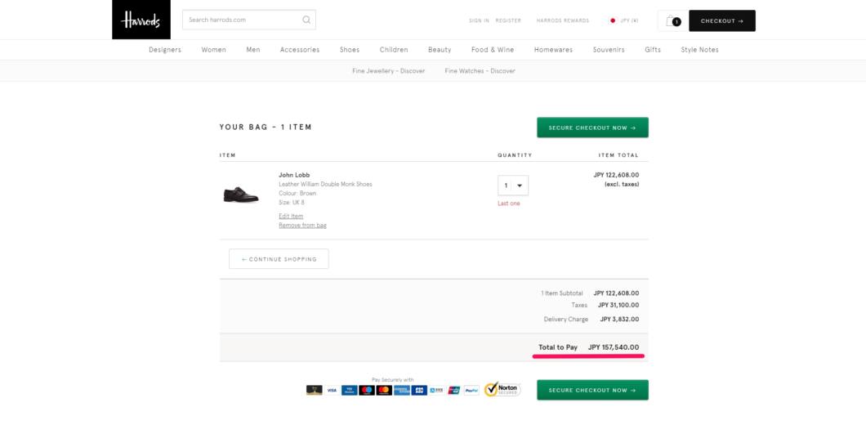Open the Food & Wine menu
The height and width of the screenshot is (425, 866).
(493, 50)
